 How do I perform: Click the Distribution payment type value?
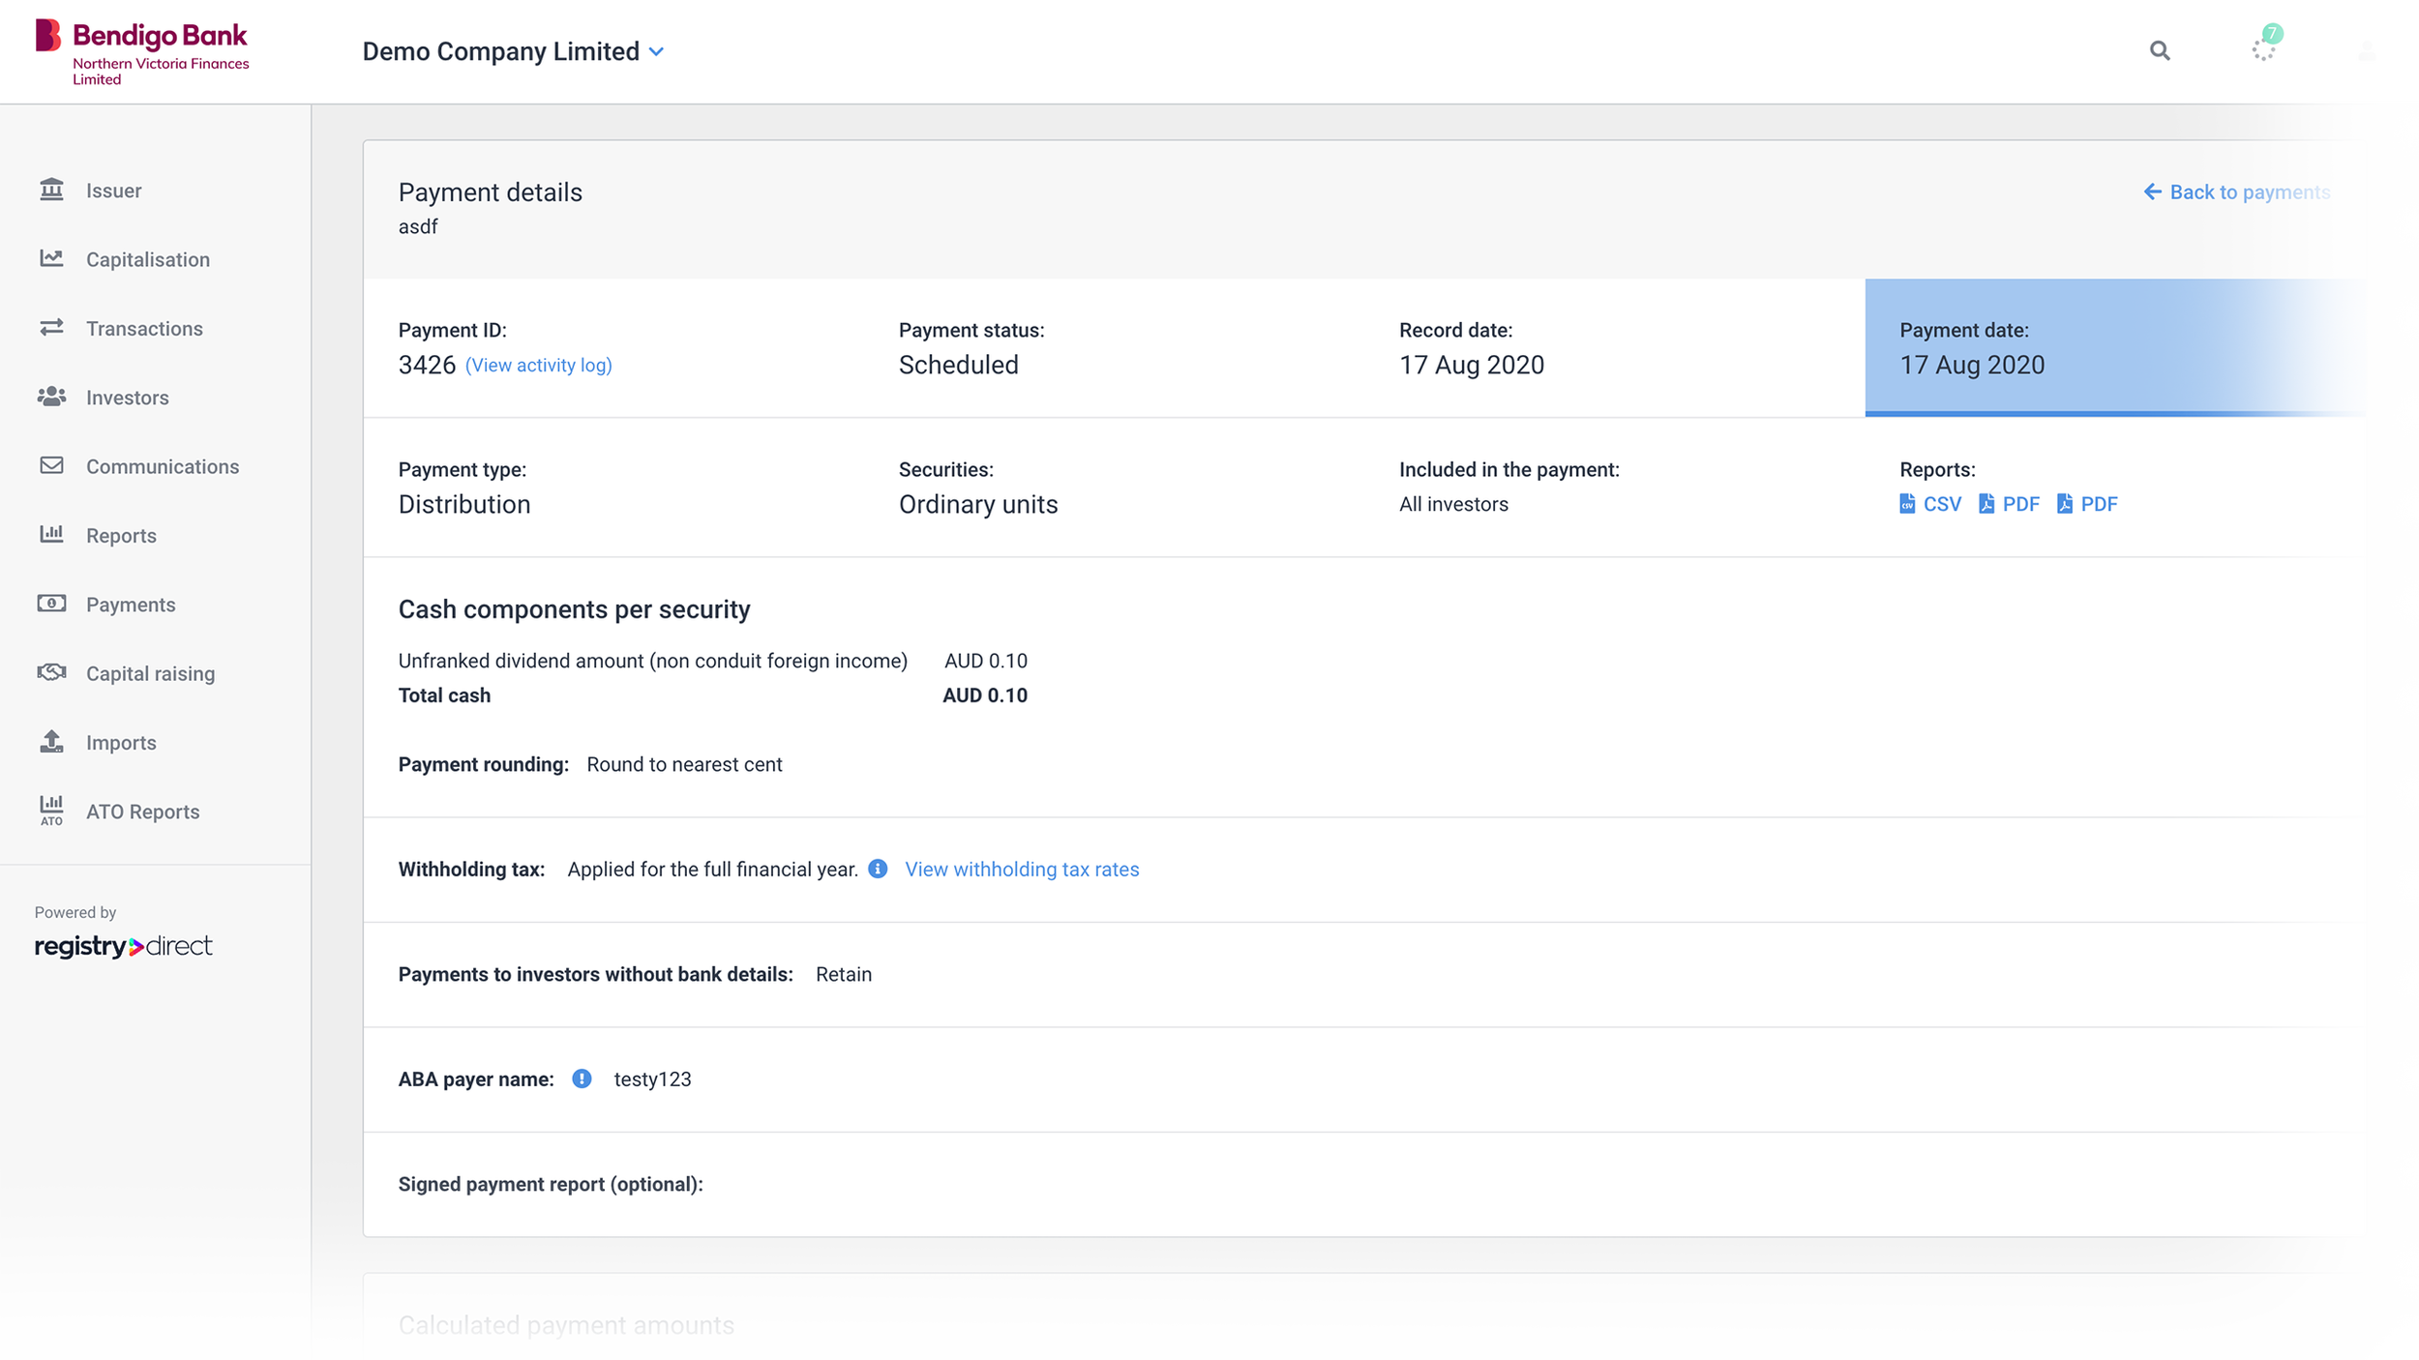coord(464,504)
